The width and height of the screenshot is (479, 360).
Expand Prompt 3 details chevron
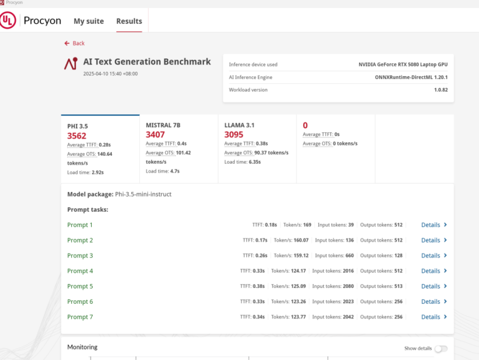[446, 255]
